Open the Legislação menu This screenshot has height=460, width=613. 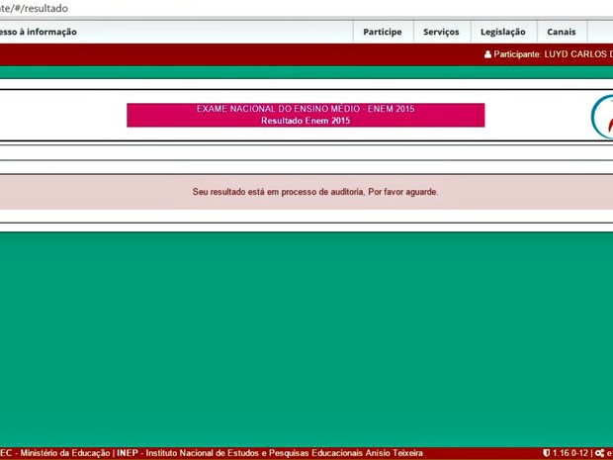502,32
